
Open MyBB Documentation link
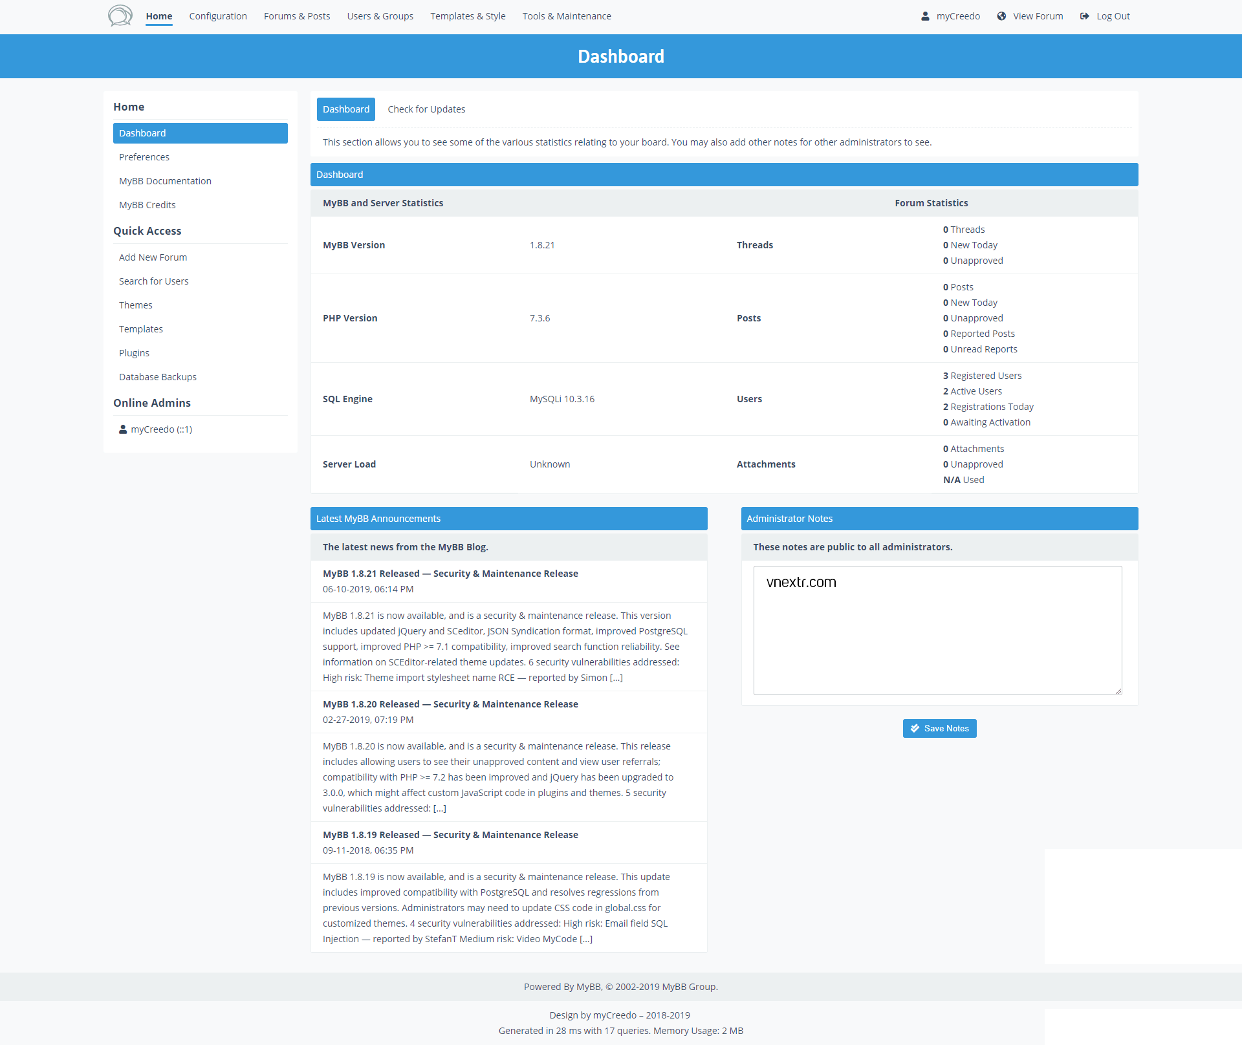point(165,181)
